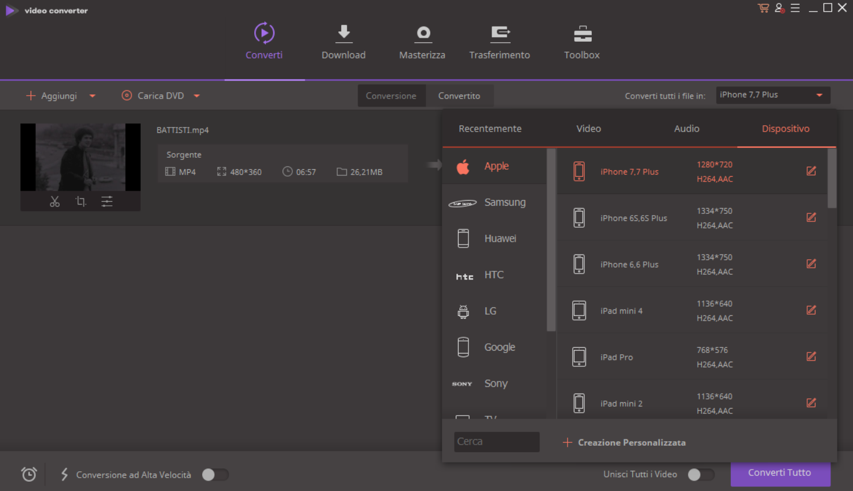This screenshot has height=491, width=853.
Task: Open the Toolbox section
Action: (582, 41)
